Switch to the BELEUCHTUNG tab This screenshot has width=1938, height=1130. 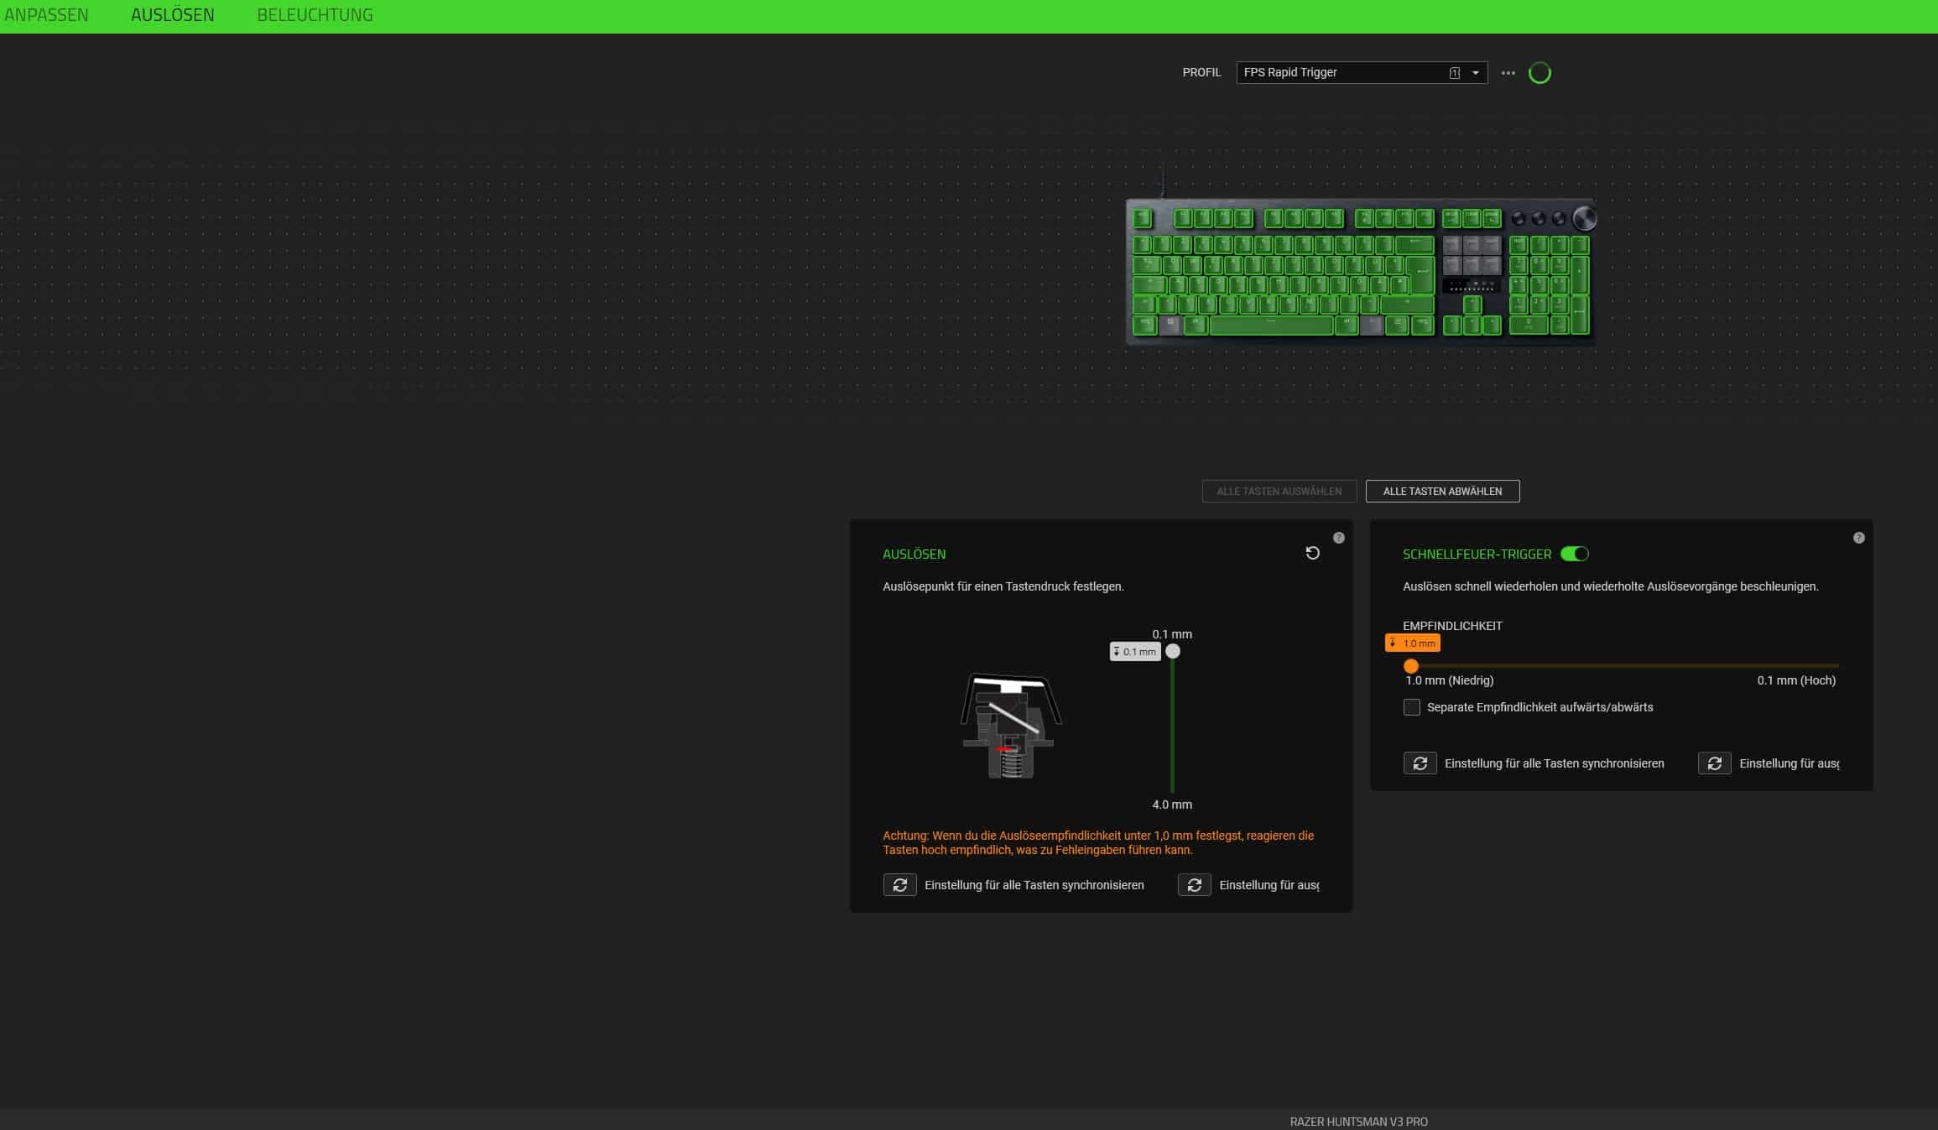(315, 15)
